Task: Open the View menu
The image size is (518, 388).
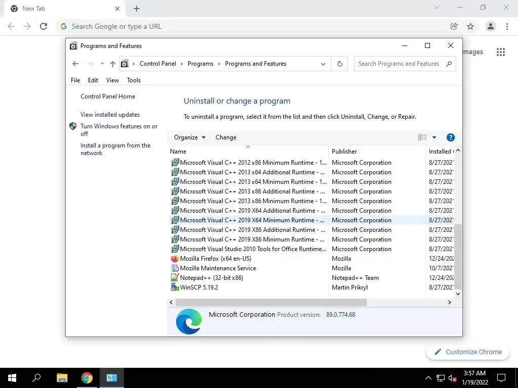Action: [x=112, y=80]
